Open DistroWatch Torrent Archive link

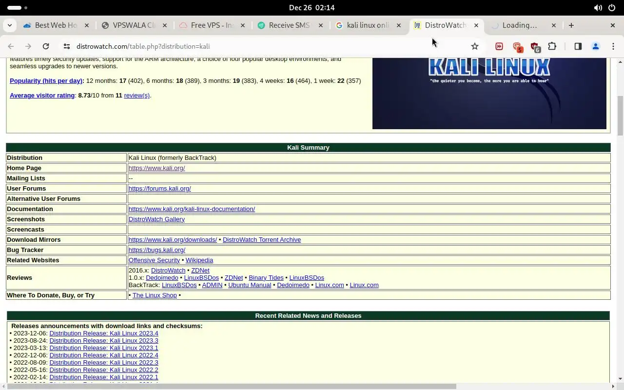click(x=262, y=240)
